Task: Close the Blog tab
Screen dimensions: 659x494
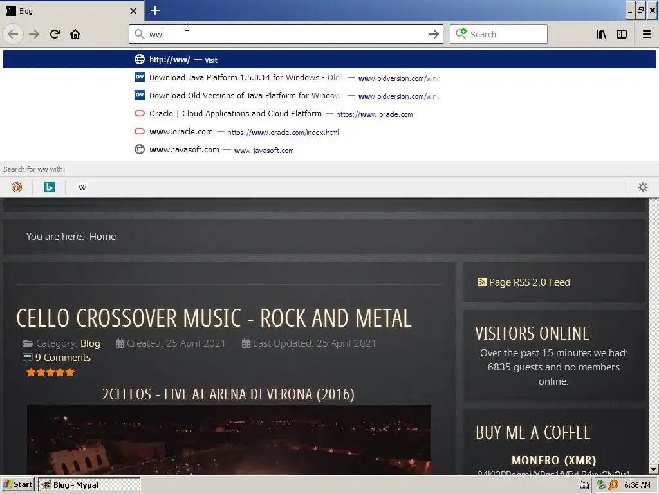Action: click(133, 11)
